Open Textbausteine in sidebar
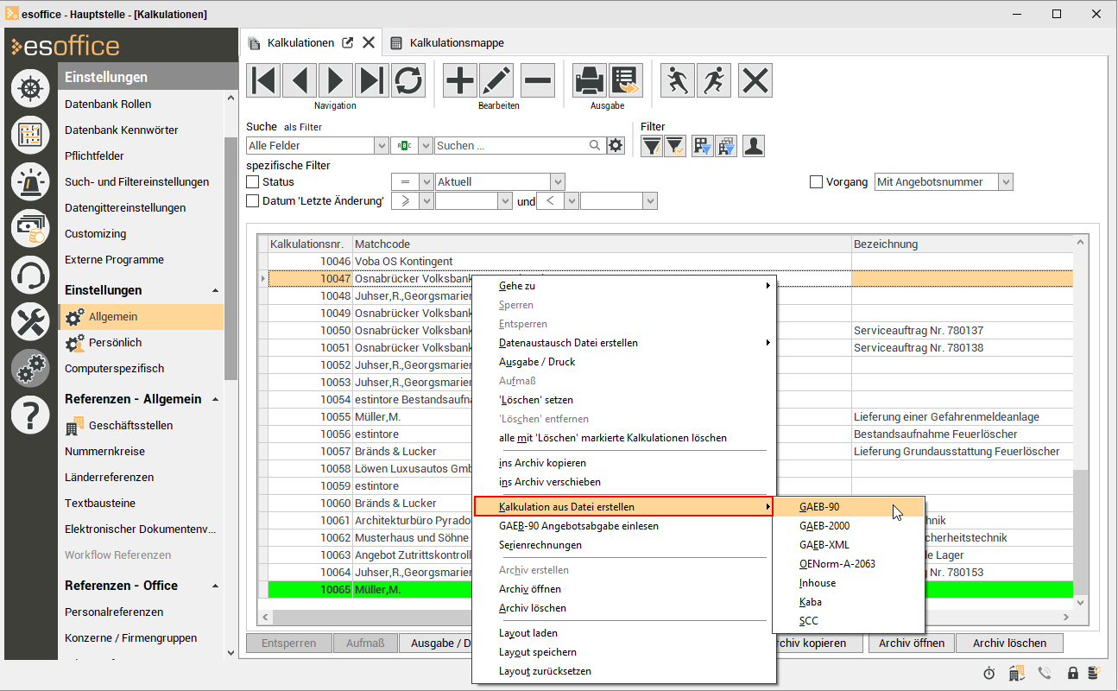The image size is (1118, 691). (x=99, y=504)
